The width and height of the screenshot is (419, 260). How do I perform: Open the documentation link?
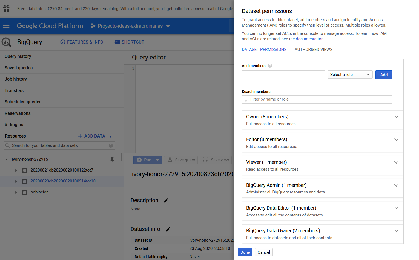[x=309, y=39]
